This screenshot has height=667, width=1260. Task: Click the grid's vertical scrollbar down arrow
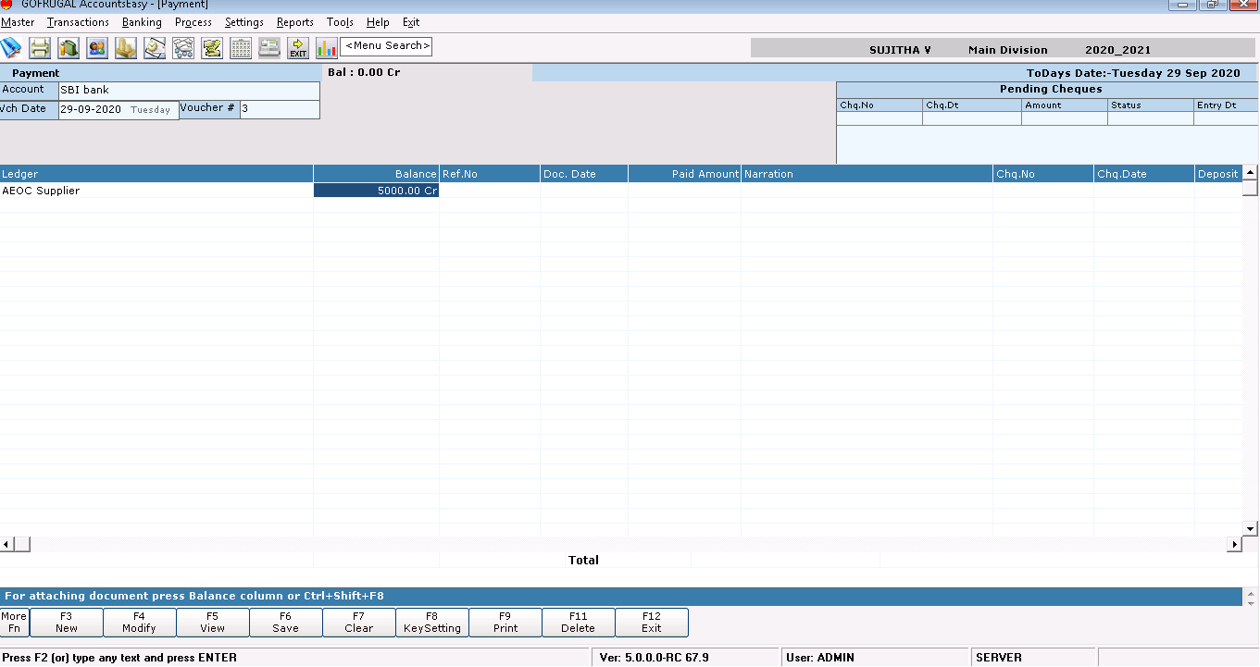[x=1250, y=528]
